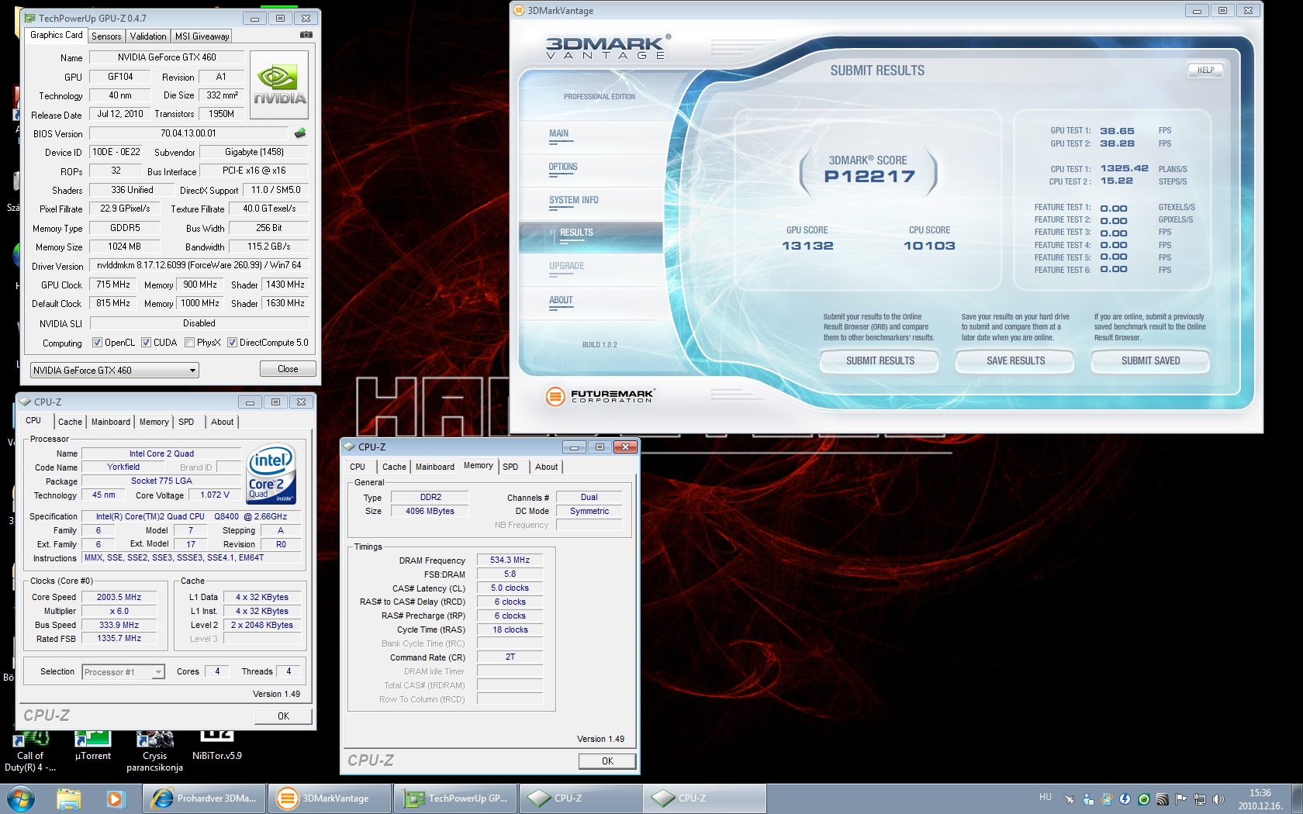Screen dimensions: 1303x814
Task: Click the Submit Results button
Action: (880, 361)
